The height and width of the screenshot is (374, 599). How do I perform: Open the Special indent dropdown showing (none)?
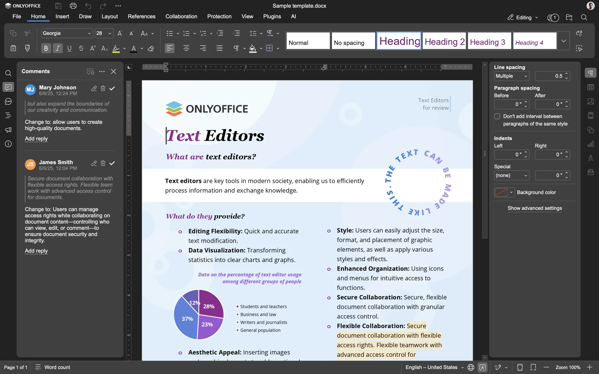[511, 175]
